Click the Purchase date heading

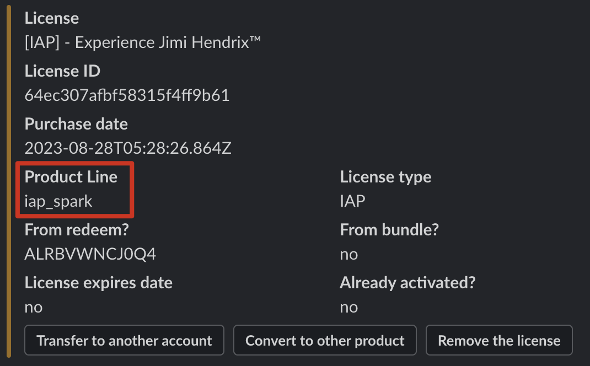point(77,124)
